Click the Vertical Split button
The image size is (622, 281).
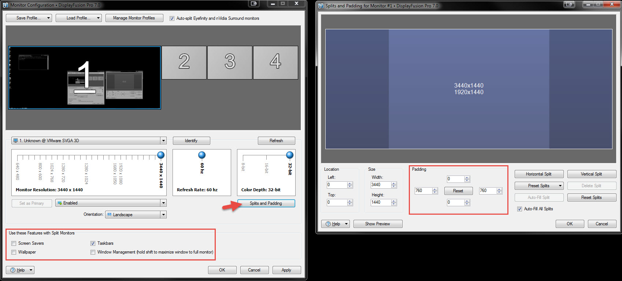(592, 174)
